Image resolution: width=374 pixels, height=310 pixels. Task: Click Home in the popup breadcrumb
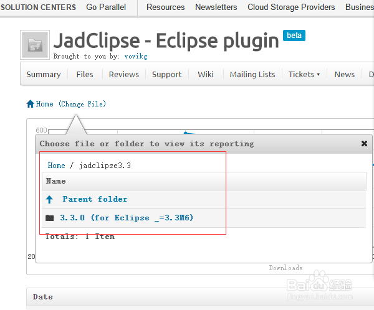point(56,166)
